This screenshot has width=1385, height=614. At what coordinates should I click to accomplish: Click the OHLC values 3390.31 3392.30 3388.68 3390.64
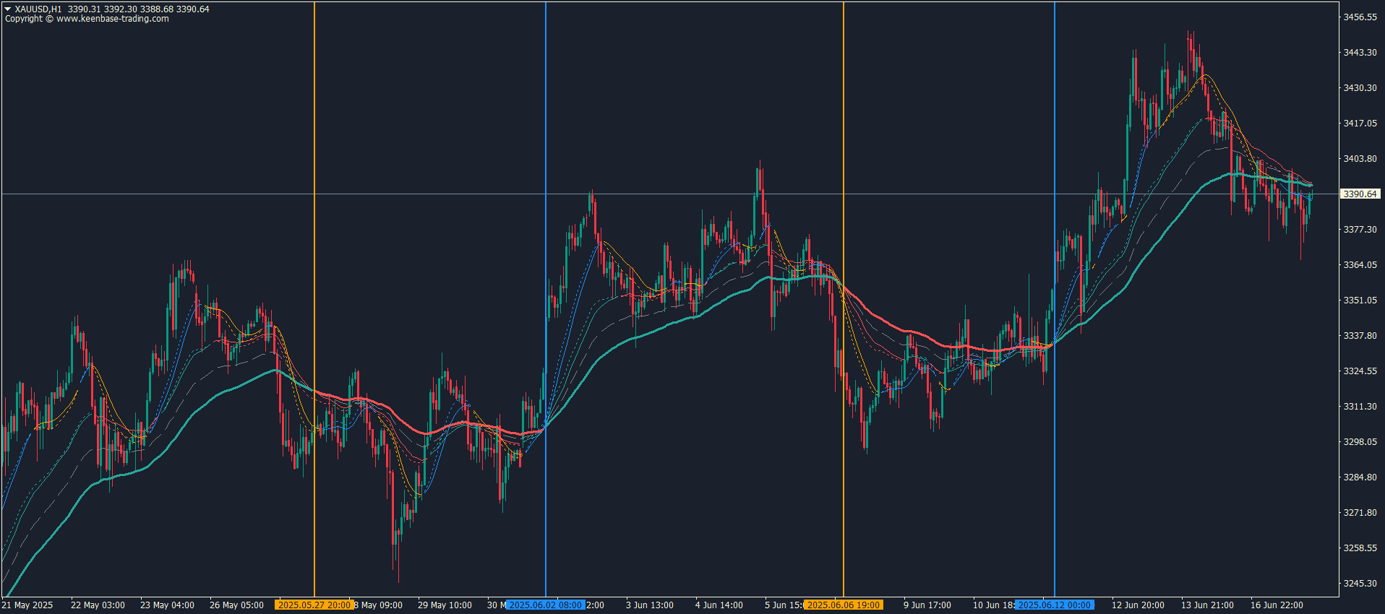[x=139, y=9]
